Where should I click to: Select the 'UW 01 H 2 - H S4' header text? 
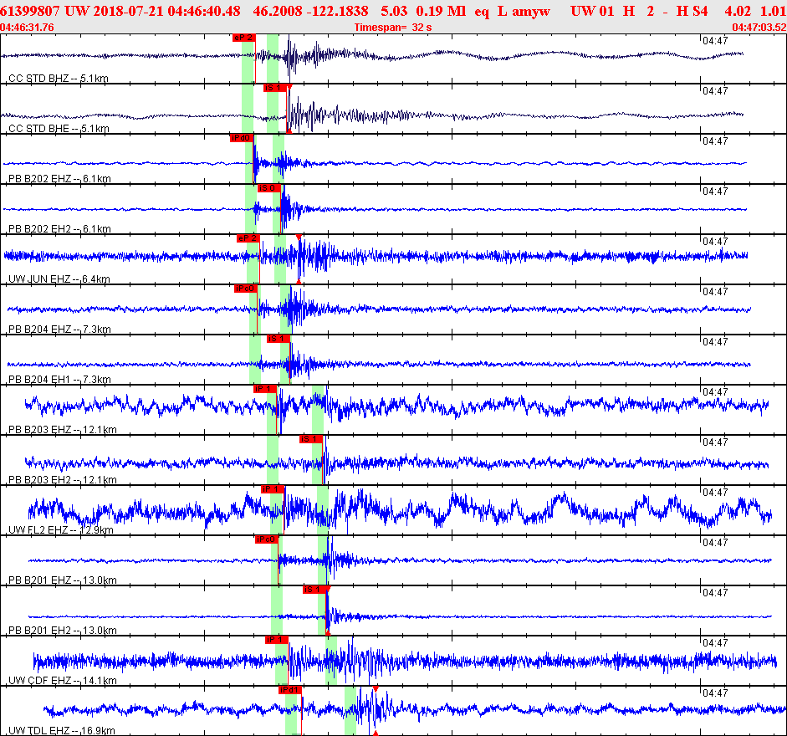(639, 11)
